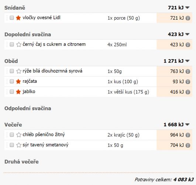The image size is (196, 185).
Task: Show nutrition info for jablko
Action: pyautogui.click(x=188, y=92)
